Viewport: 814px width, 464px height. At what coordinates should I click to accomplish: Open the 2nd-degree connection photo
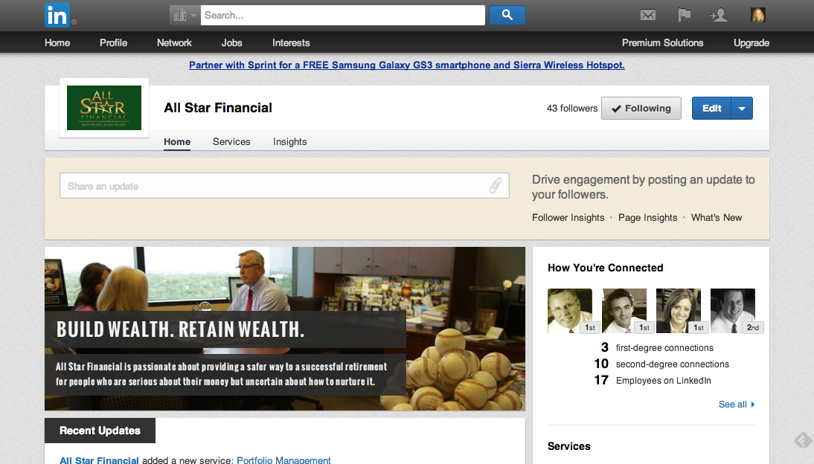(x=732, y=310)
